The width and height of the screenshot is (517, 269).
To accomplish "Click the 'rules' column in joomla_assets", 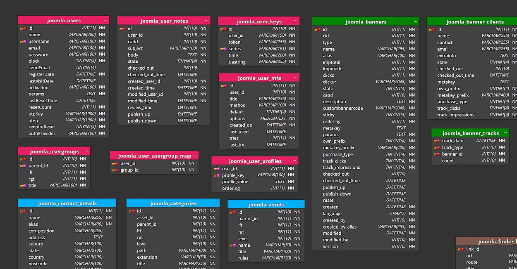I will 266,258.
